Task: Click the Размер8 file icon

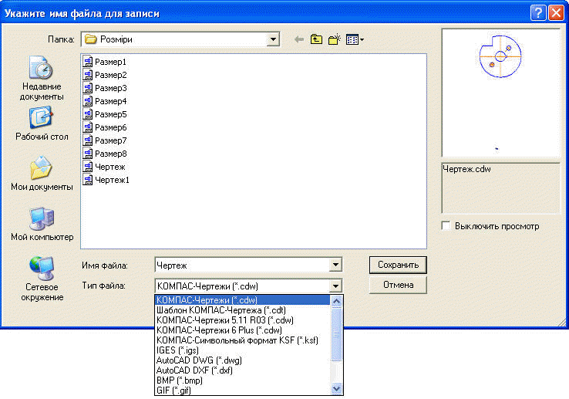Action: (x=87, y=154)
